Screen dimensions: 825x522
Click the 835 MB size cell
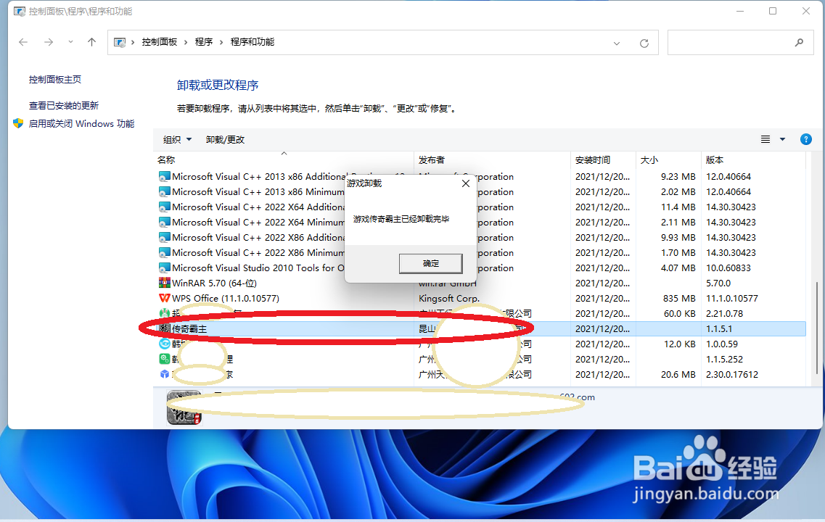click(679, 299)
